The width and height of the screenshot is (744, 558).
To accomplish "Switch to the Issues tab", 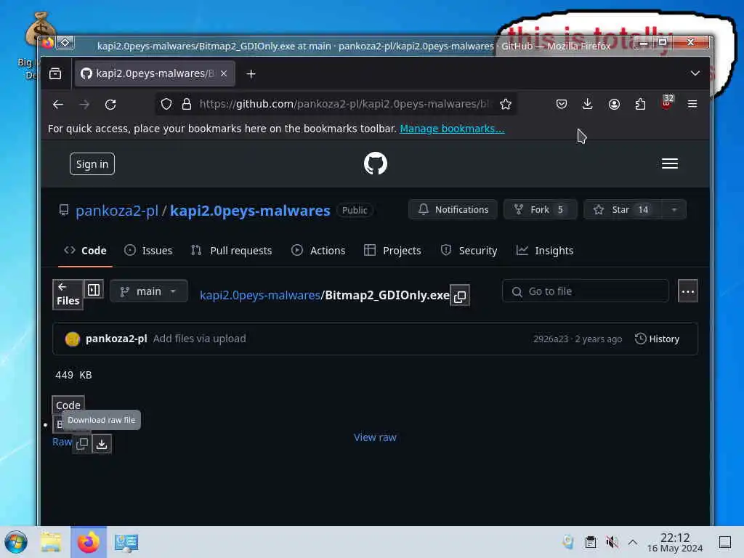I will coord(148,251).
